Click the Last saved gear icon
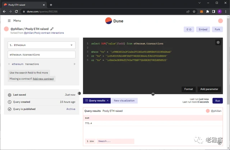 pos(10,95)
